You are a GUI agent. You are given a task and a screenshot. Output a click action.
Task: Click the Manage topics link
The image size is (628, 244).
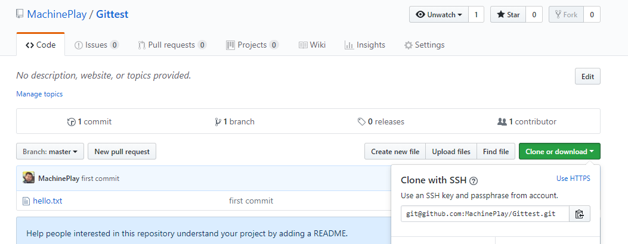tap(39, 94)
